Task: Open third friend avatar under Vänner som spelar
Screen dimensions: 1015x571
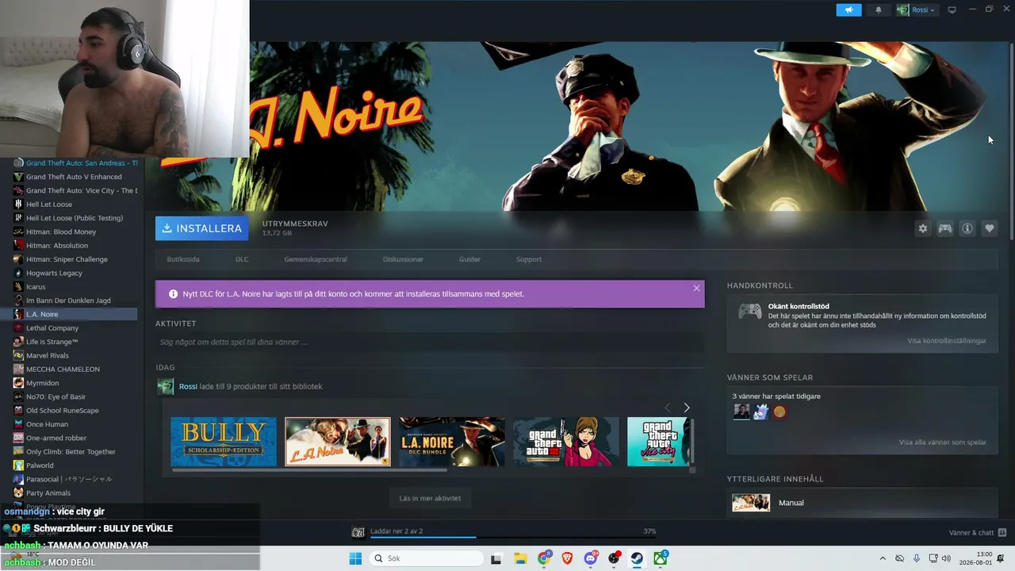Action: pos(780,412)
